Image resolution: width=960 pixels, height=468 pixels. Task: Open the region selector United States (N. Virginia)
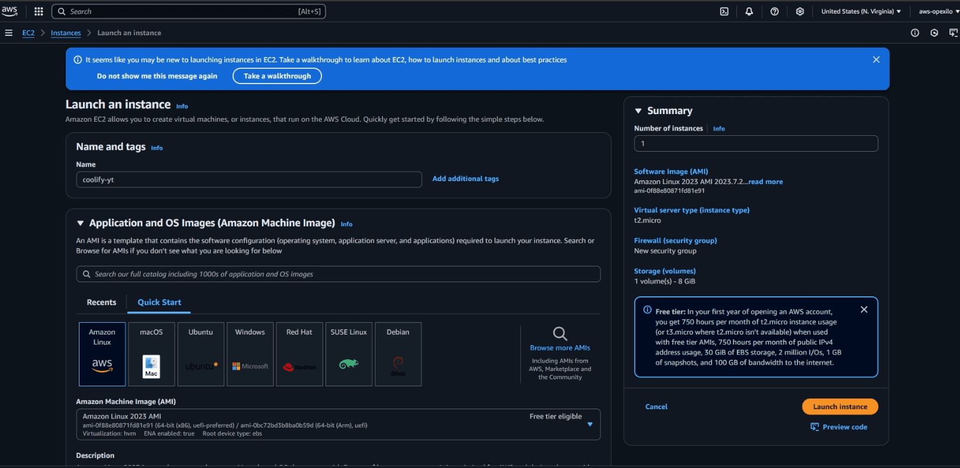(x=861, y=11)
